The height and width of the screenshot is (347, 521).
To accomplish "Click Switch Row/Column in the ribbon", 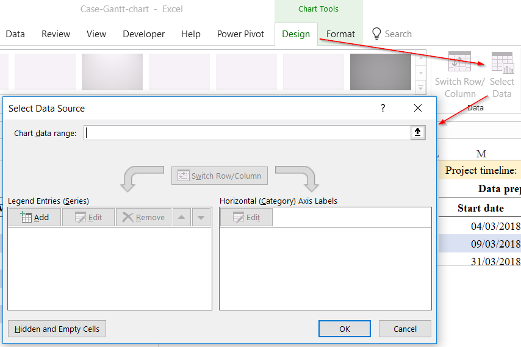I will pyautogui.click(x=460, y=75).
